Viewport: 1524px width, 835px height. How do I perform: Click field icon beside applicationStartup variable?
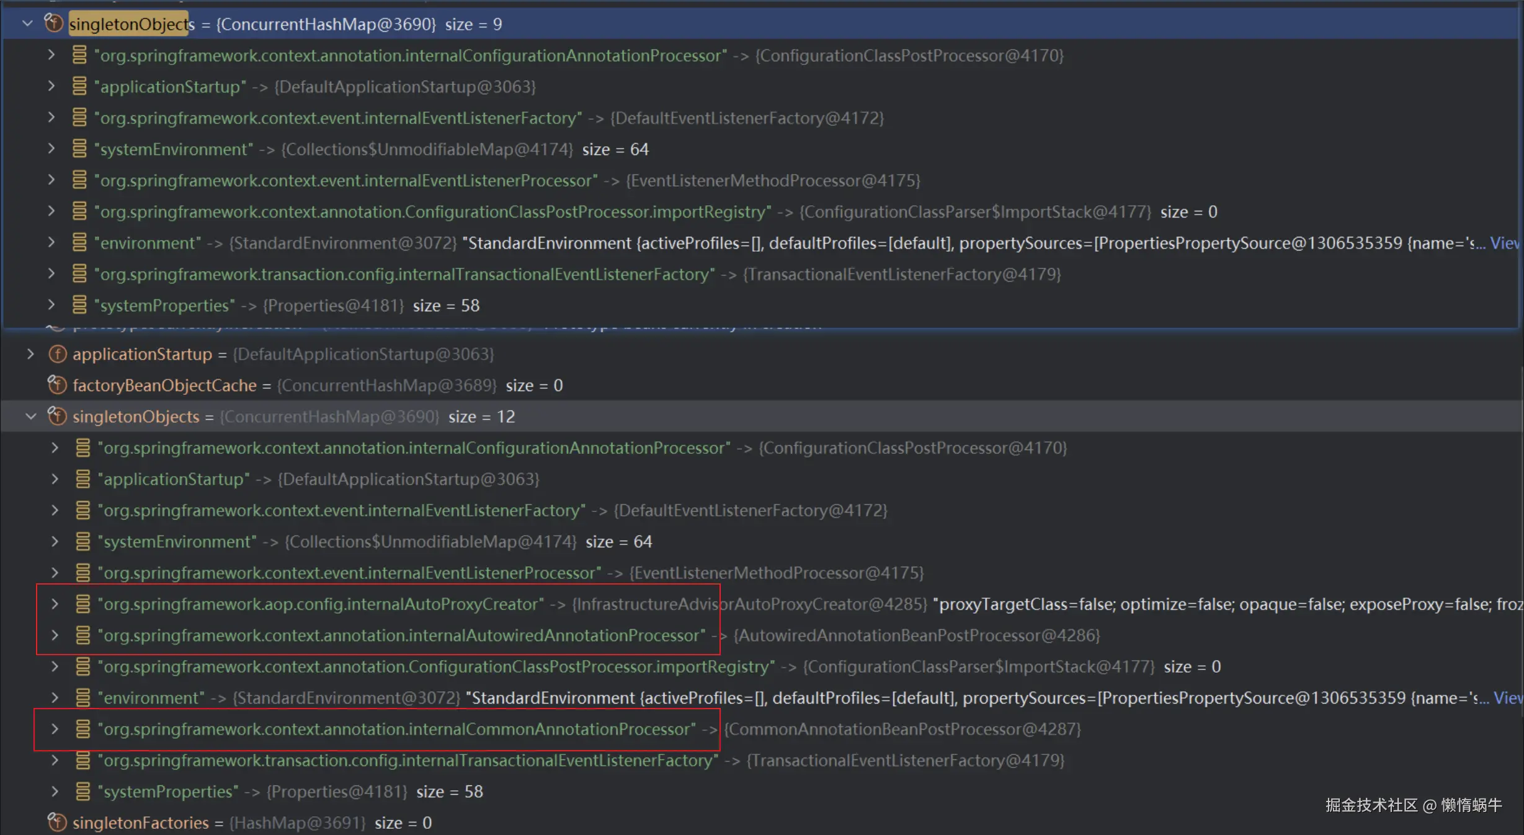click(57, 354)
